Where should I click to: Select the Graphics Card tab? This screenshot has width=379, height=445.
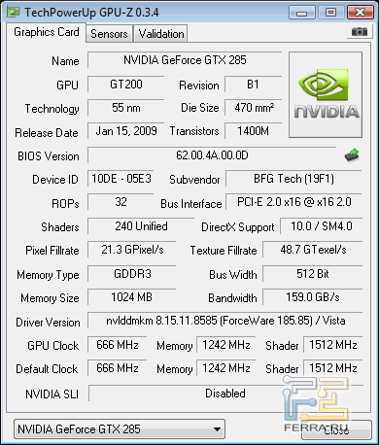47,32
